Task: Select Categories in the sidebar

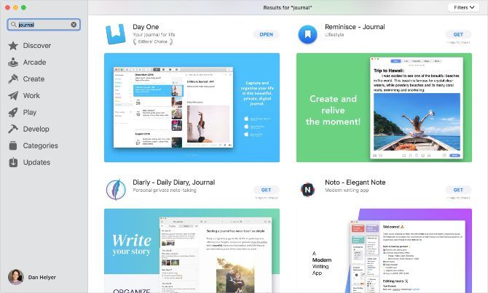Action: [x=41, y=145]
